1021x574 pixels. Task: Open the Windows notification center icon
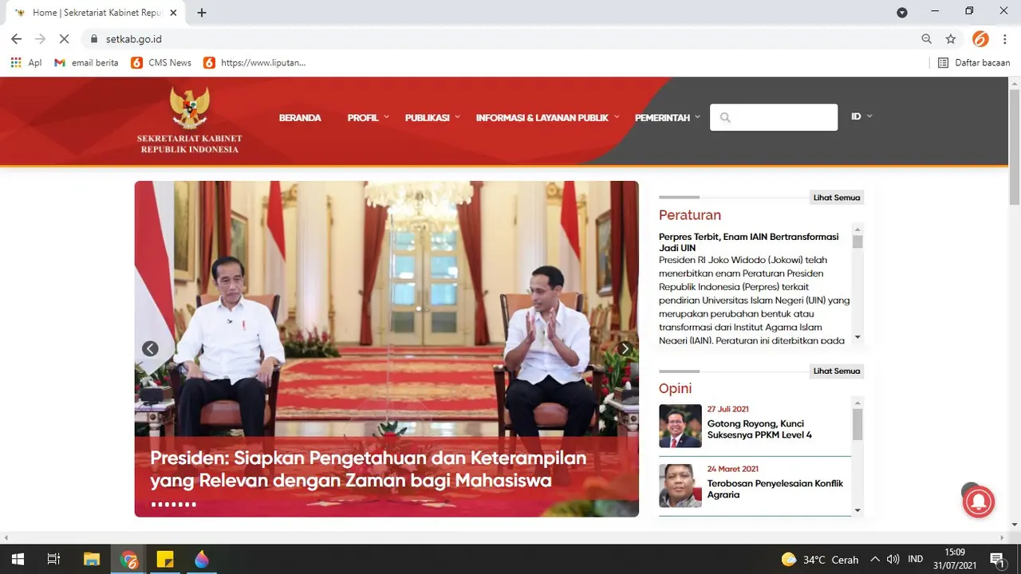pos(996,559)
